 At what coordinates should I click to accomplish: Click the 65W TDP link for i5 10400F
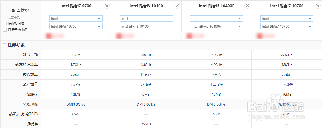(x=216, y=114)
